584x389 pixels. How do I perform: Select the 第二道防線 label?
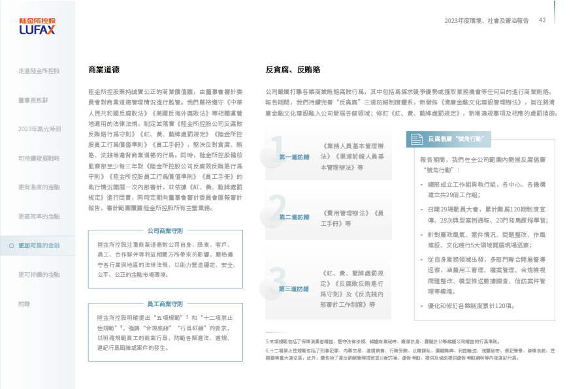(294, 217)
